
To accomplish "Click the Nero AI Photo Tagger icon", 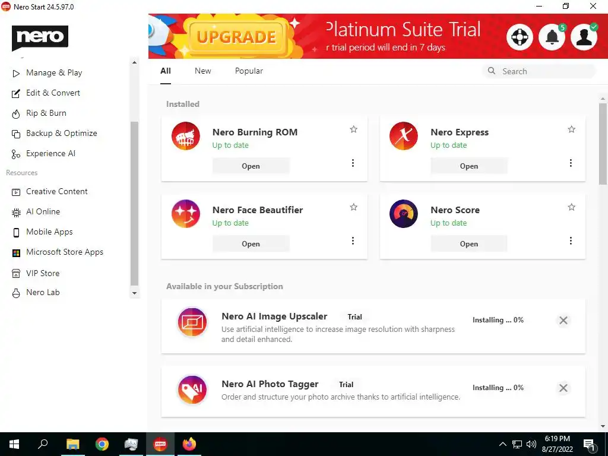I will pos(192,389).
